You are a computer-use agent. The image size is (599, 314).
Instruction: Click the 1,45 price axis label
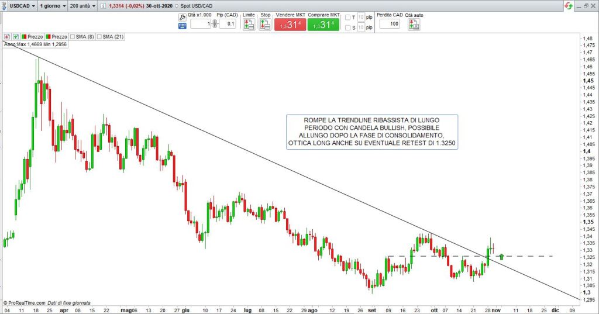[588, 81]
